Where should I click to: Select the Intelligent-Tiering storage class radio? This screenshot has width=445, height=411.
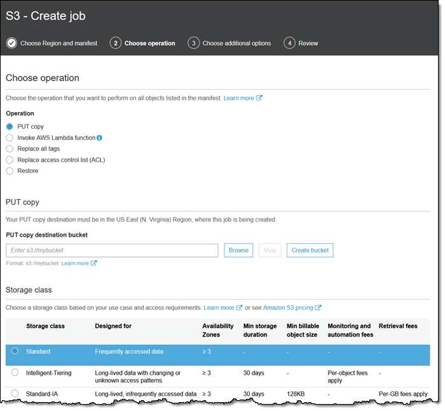pyautogui.click(x=15, y=372)
